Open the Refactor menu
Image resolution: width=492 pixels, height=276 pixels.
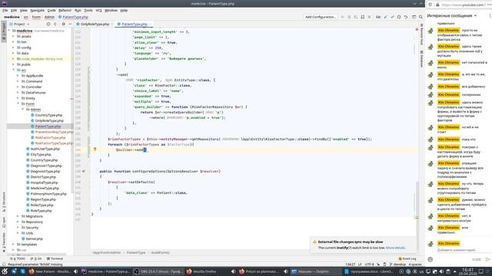click(65, 10)
